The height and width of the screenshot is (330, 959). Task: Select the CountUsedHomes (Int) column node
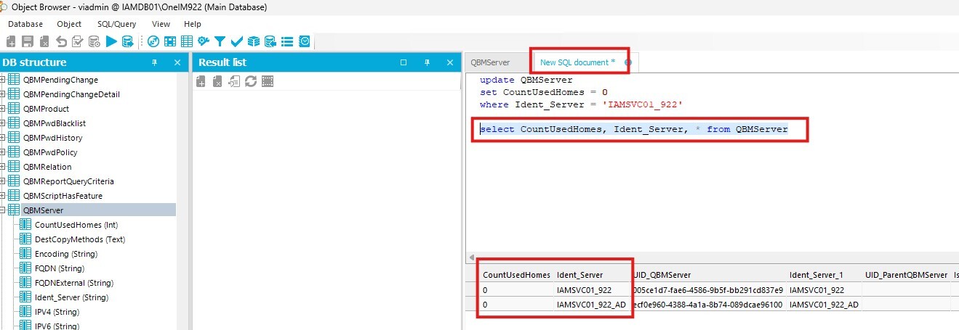coord(76,225)
